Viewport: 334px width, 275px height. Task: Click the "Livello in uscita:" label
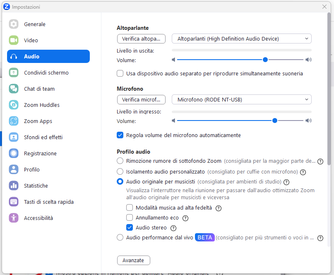135,51
